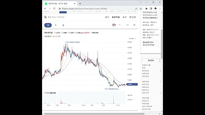This screenshot has height=115, width=205.
Task: Open 대한그린파워 in recent list
Action: [147, 106]
